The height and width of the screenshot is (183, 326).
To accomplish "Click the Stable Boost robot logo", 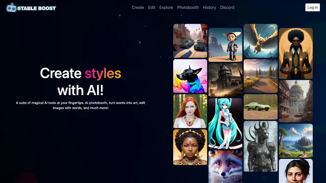I will coord(11,8).
